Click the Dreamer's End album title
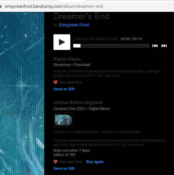Image resolution: width=174 pixels, height=175 pixels. point(81,16)
